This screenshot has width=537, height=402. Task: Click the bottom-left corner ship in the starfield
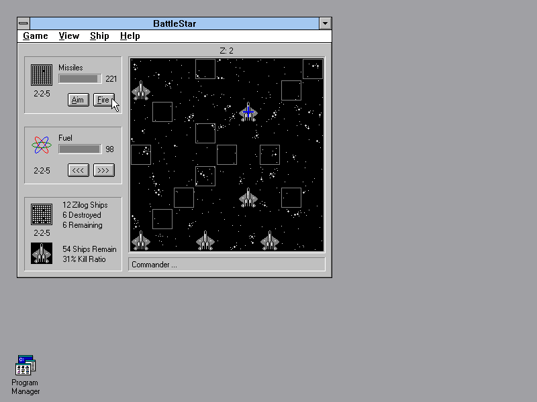click(x=141, y=241)
